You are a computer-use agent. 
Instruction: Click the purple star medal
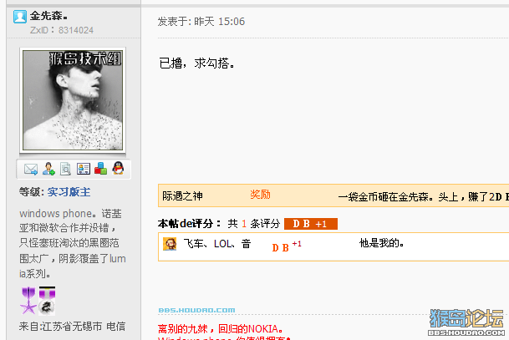pos(28,301)
